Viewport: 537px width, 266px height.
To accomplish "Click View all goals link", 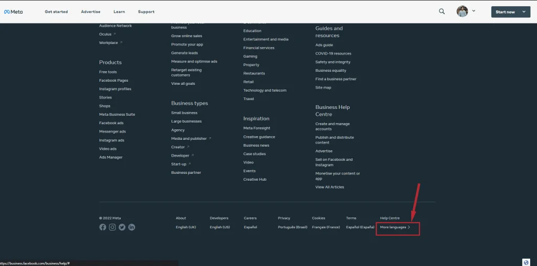I will click(183, 83).
